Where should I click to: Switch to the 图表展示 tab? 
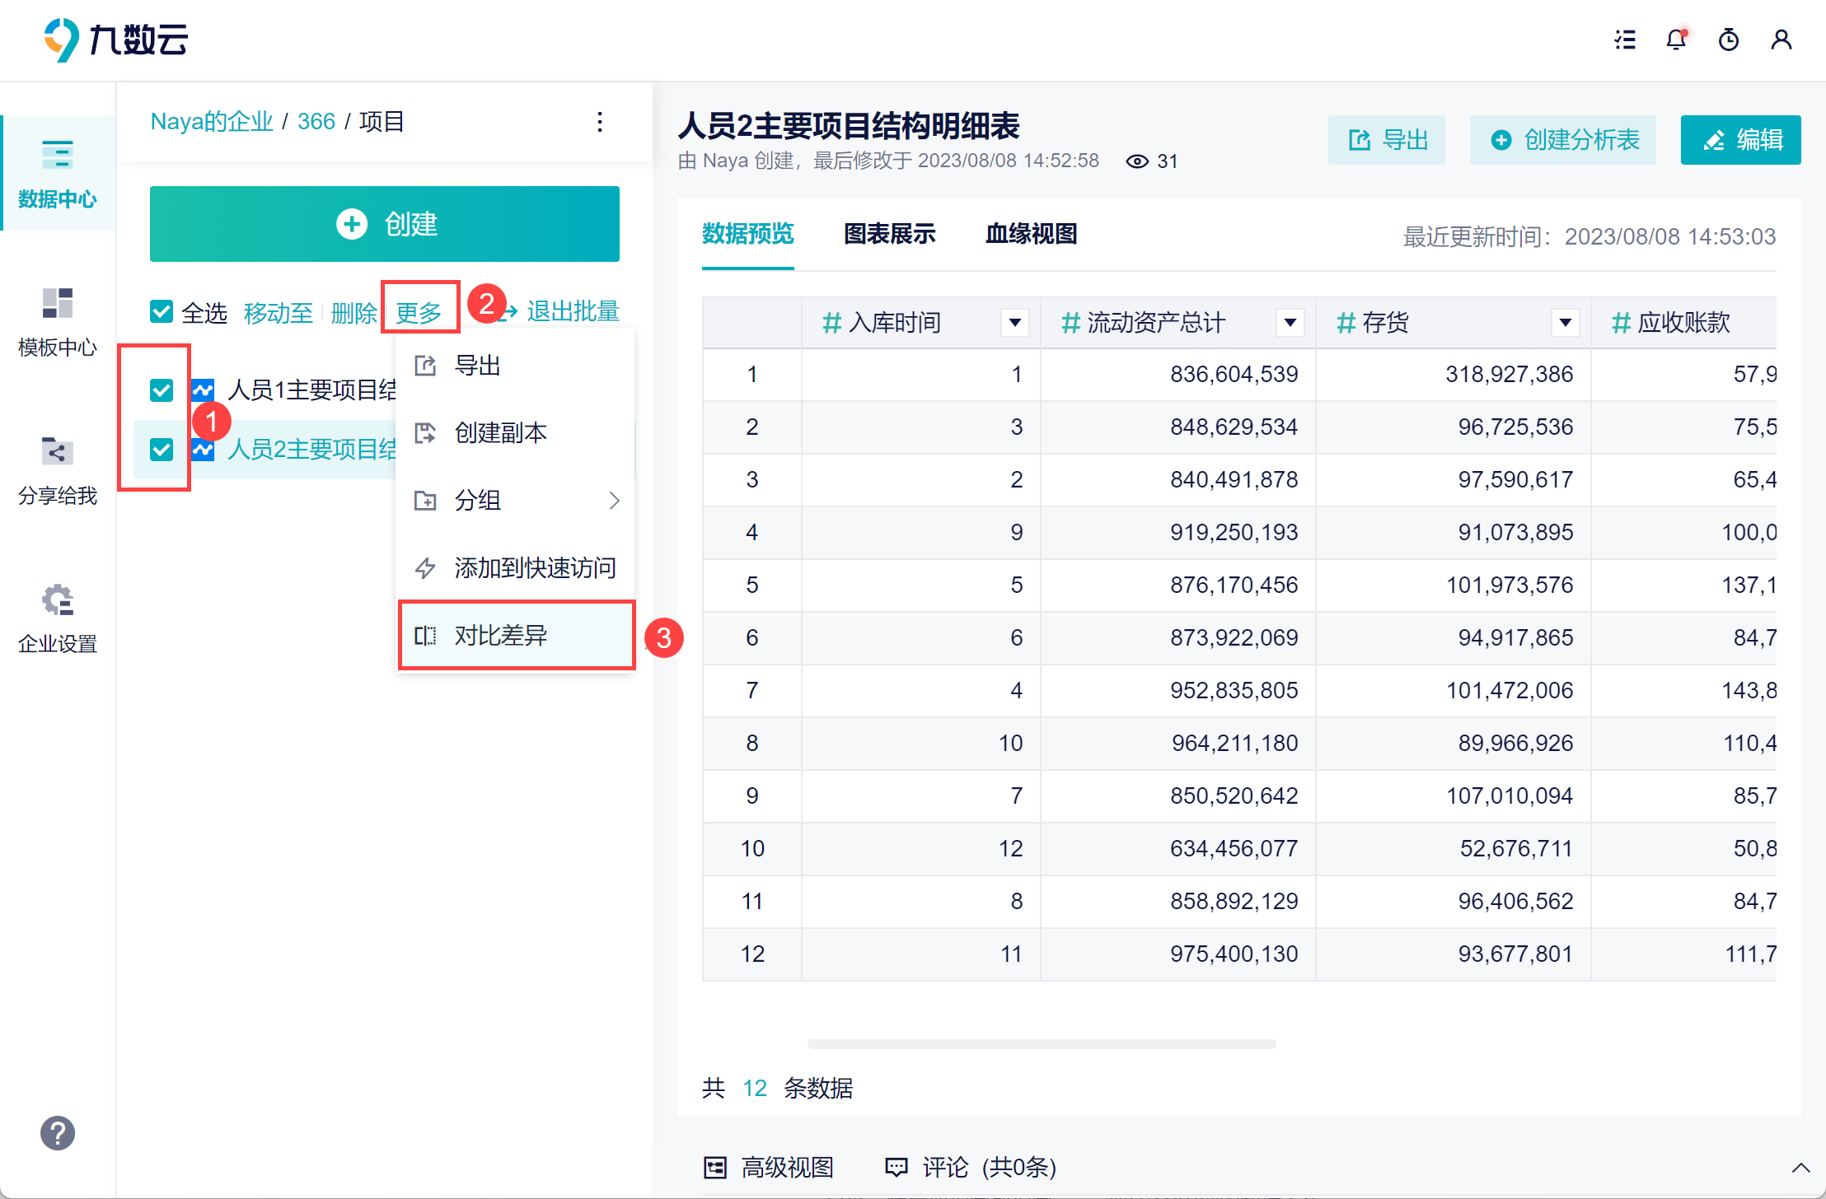click(890, 234)
